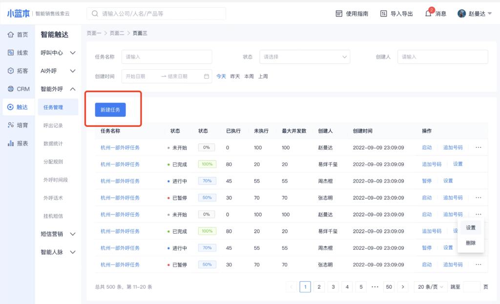
Task: Click the next page arrow
Action: click(403, 287)
